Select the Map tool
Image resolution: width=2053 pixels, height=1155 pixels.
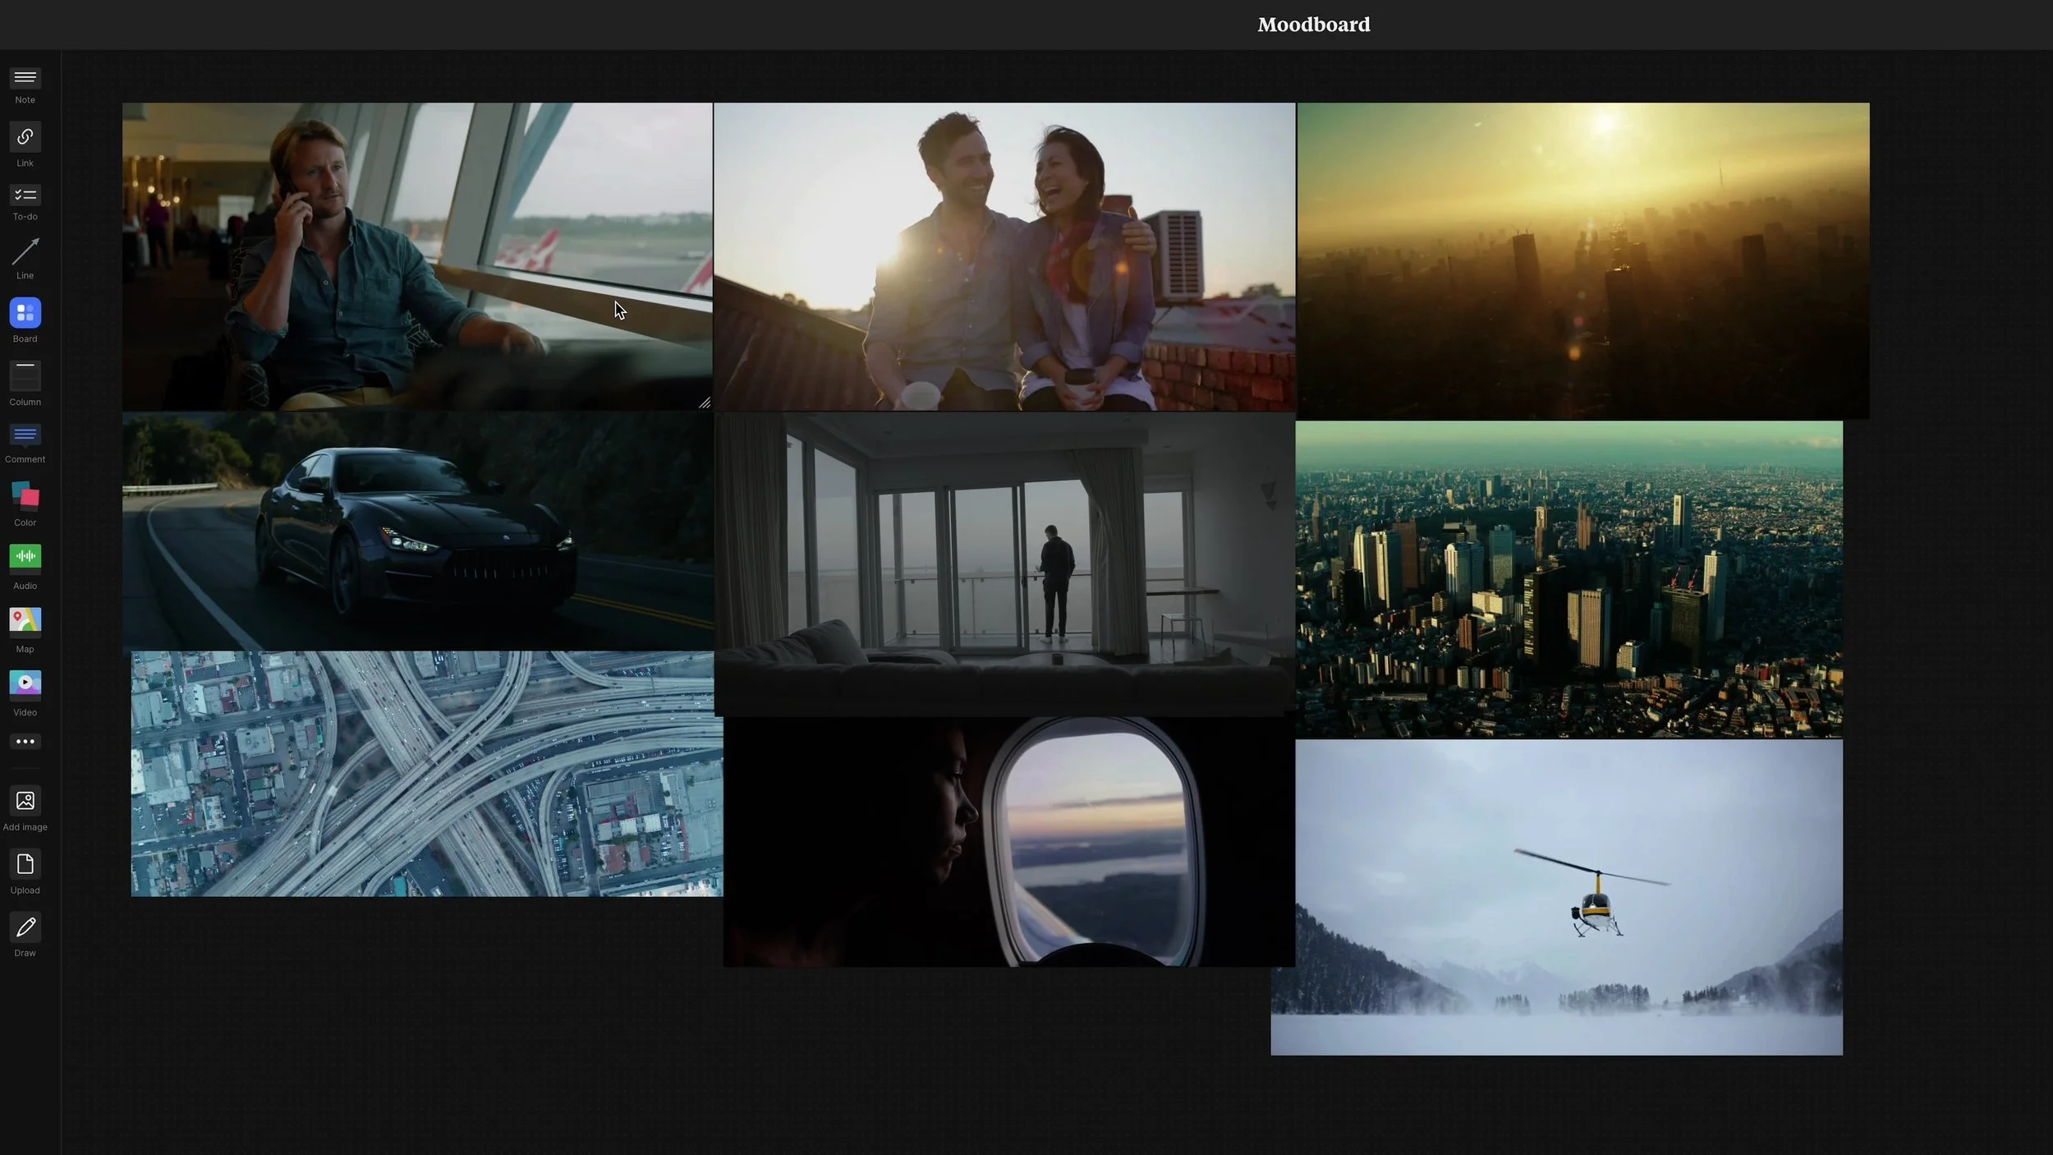click(x=25, y=621)
